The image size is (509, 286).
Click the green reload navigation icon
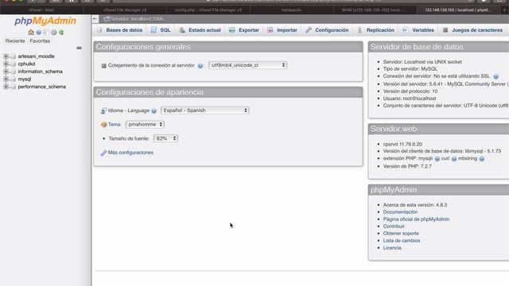pos(61,32)
